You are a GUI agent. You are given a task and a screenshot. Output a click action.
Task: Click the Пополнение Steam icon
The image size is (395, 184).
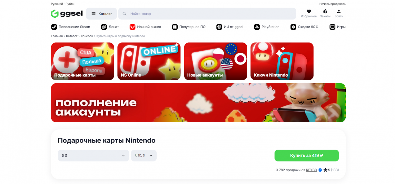pos(54,27)
